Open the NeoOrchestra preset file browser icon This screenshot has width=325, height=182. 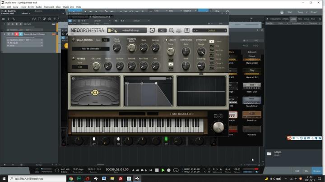pos(110,31)
